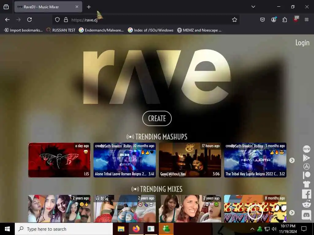Open the volume control in tray

point(274,229)
